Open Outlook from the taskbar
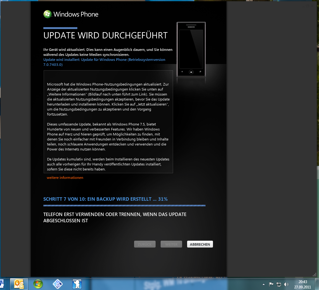 pyautogui.click(x=19, y=284)
